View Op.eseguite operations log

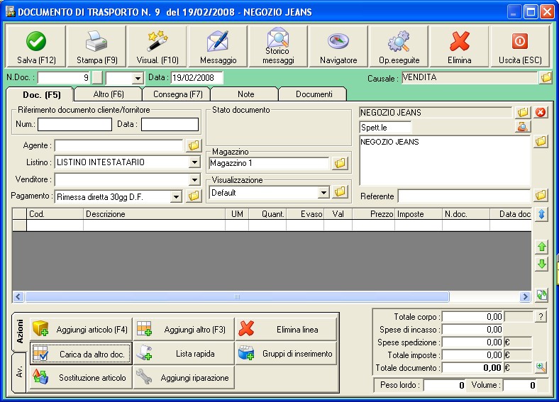pos(399,46)
